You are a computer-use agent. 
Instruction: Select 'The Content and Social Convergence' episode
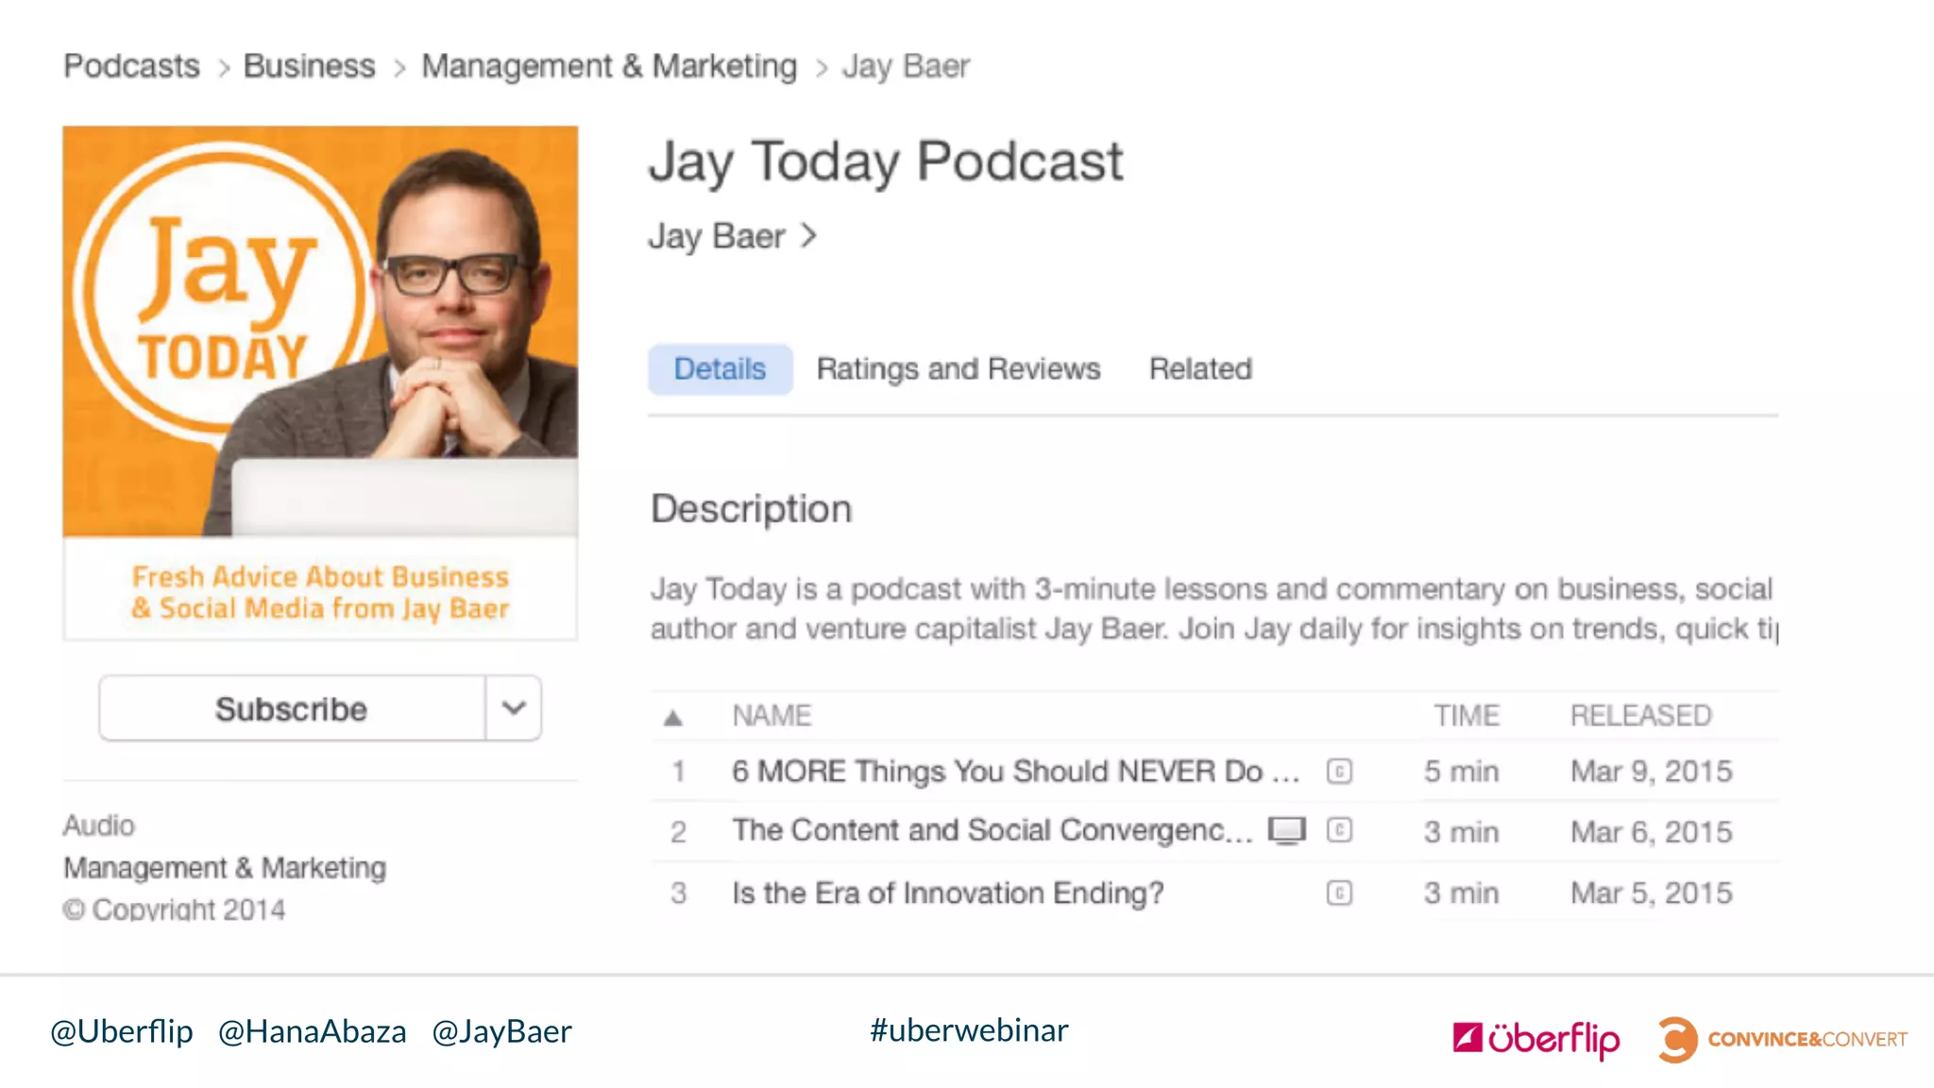click(x=992, y=830)
